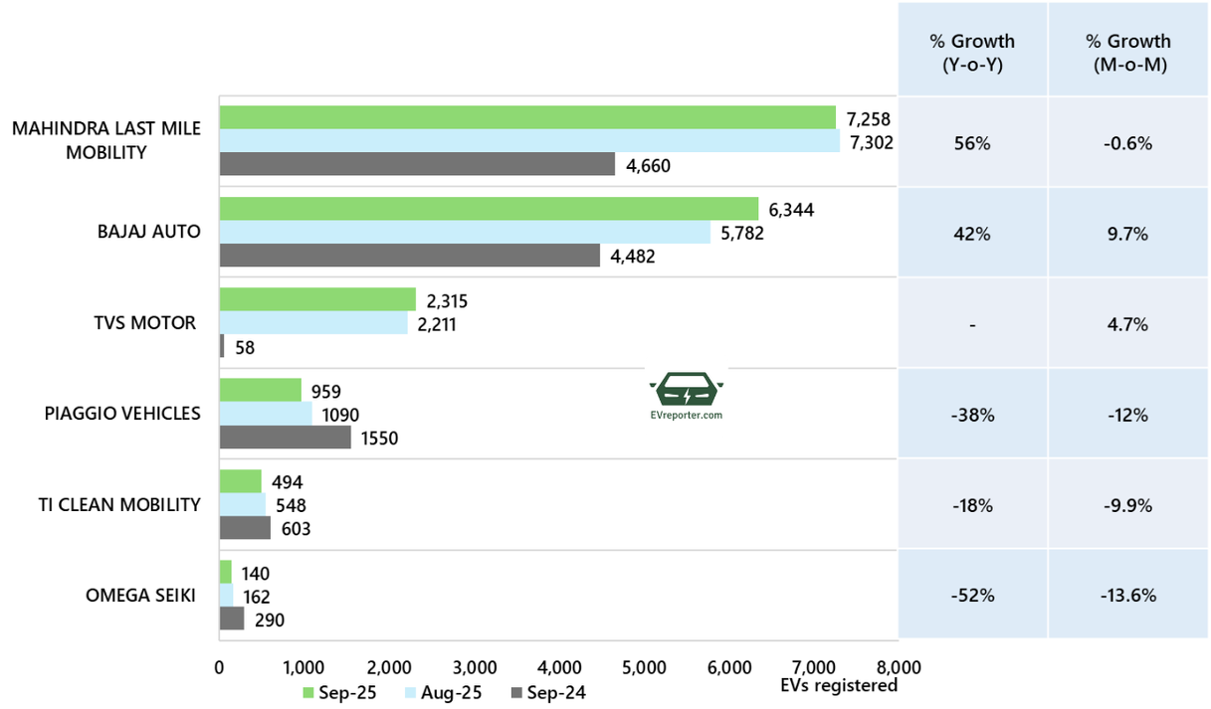The image size is (1211, 709).
Task: Click the 2,315 data label
Action: click(x=447, y=301)
